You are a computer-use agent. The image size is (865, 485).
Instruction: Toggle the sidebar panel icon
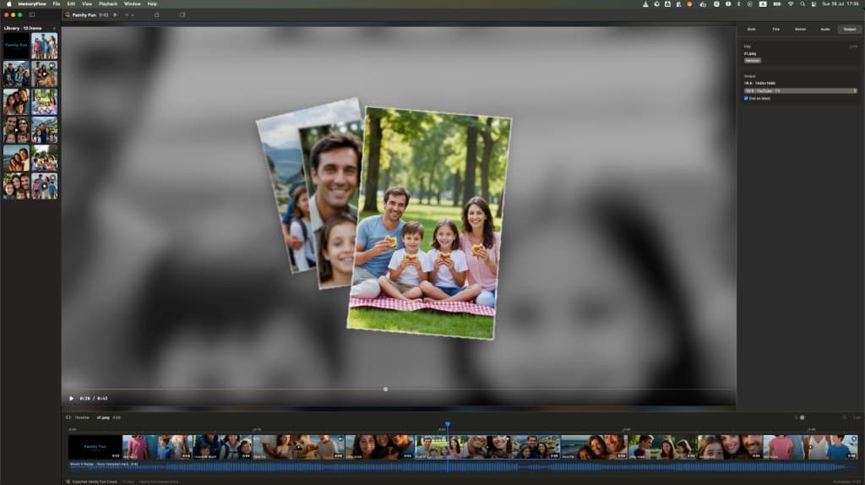point(31,15)
